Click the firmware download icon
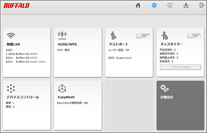This screenshot has height=133, width=207. pos(186,5)
